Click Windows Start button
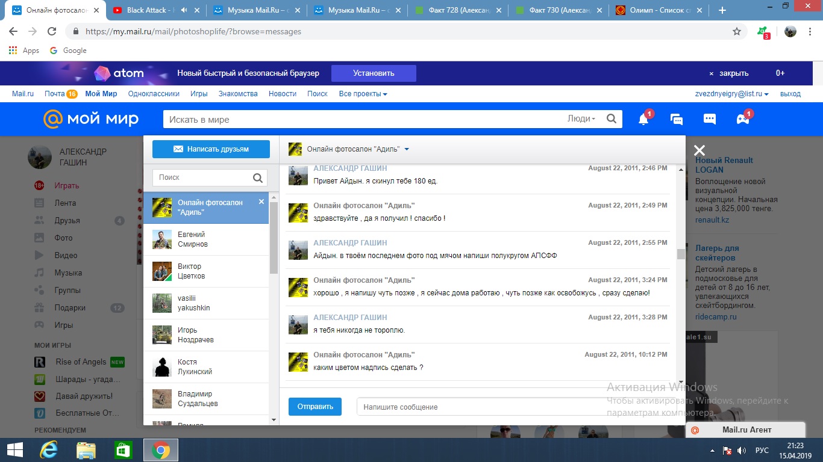Screen dimensions: 823x462 click(14, 450)
